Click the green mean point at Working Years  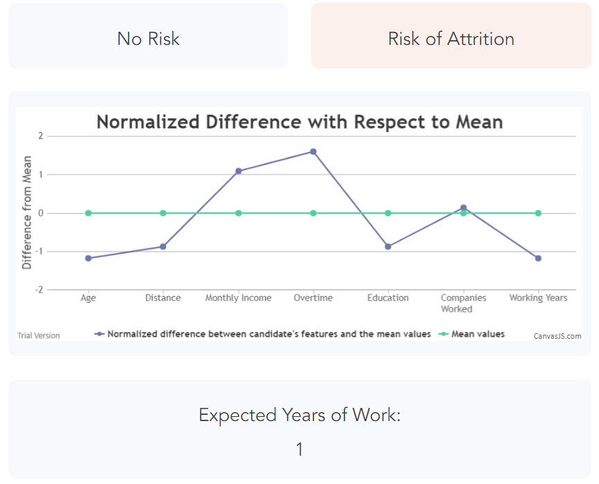[538, 213]
